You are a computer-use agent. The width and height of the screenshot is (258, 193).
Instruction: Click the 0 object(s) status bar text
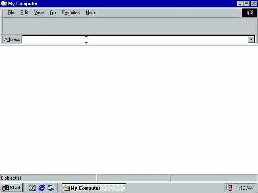pos(11,178)
